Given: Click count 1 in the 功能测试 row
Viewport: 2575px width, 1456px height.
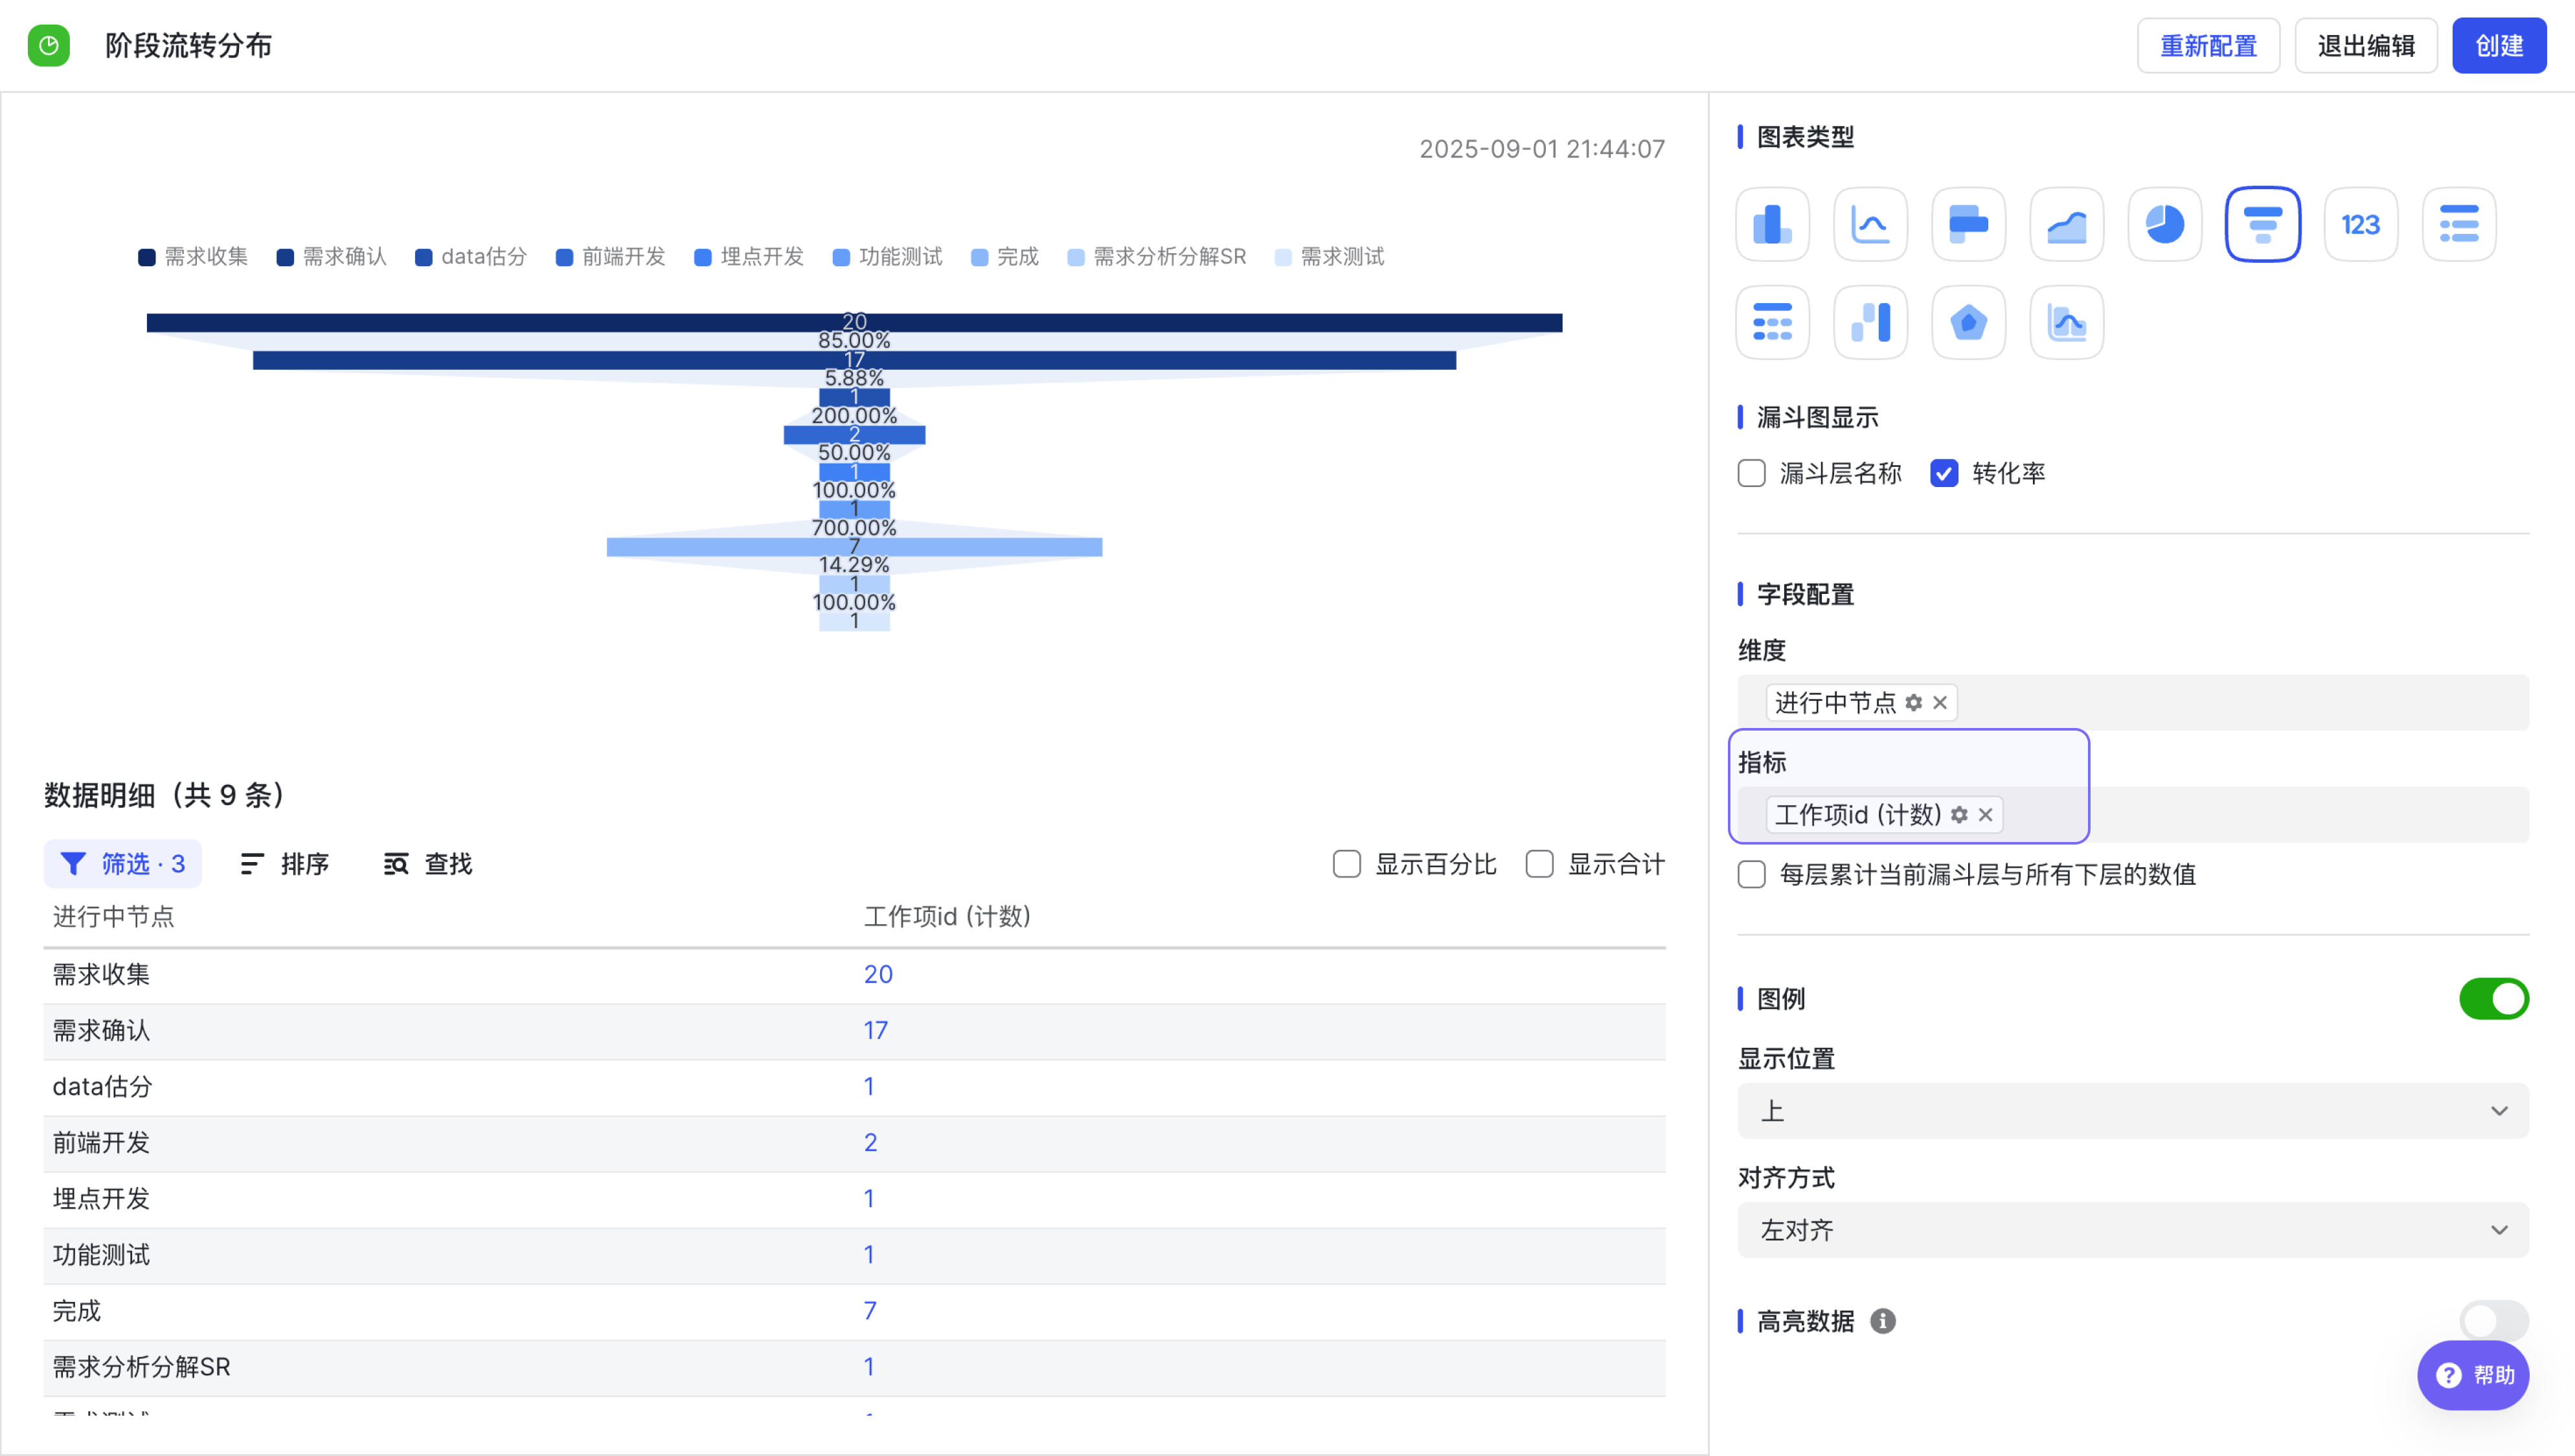Looking at the screenshot, I should click(870, 1254).
